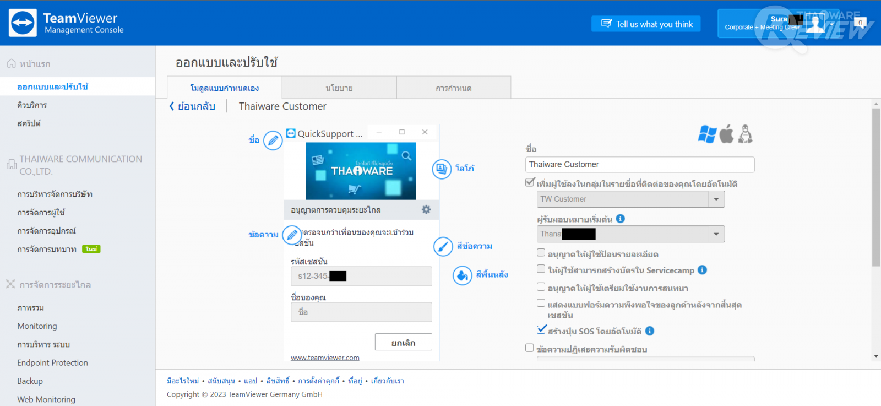Image resolution: width=881 pixels, height=406 pixels.
Task: Click the QuickSupport window title icon
Action: pos(291,133)
